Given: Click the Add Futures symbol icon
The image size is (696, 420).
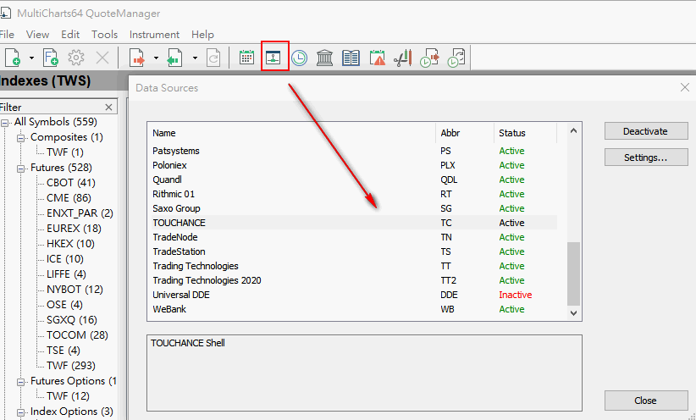Looking at the screenshot, I should point(51,58).
